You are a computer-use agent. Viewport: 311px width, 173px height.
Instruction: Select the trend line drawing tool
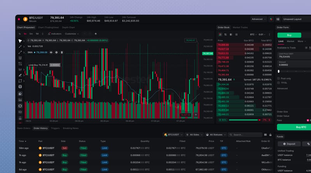pyautogui.click(x=20, y=52)
